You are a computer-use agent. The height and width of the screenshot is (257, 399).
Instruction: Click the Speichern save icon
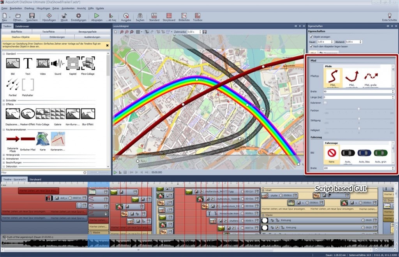pyautogui.click(x=32, y=16)
